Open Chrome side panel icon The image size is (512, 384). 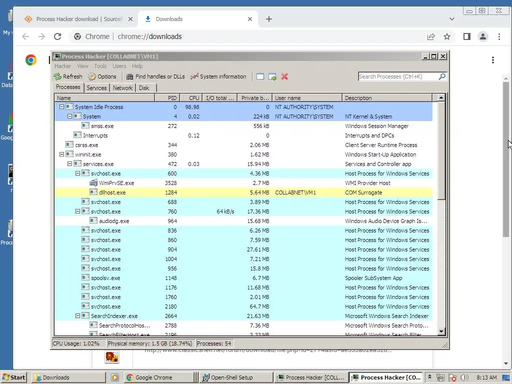(467, 36)
